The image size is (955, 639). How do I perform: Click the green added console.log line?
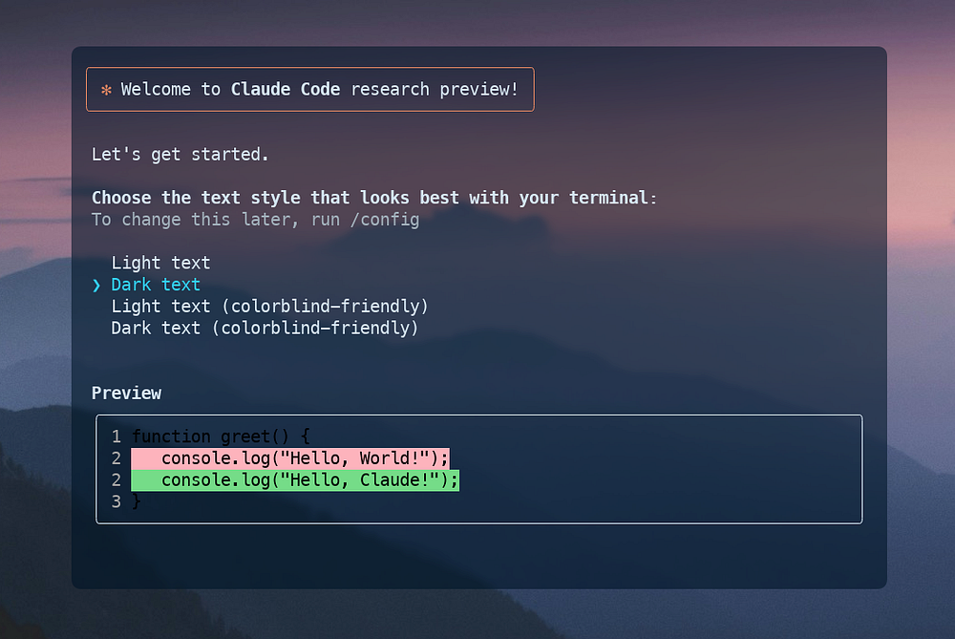point(295,480)
